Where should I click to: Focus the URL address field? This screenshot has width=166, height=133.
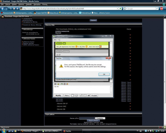click(x=69, y=9)
